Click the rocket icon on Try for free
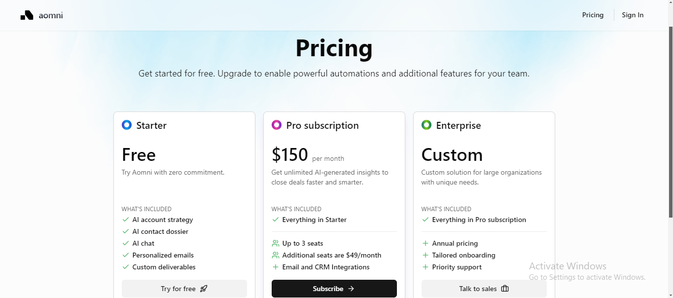The width and height of the screenshot is (673, 298). tap(204, 289)
